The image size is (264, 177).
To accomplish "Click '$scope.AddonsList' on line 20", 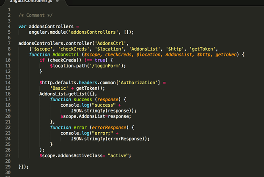I will (x=82, y=116).
